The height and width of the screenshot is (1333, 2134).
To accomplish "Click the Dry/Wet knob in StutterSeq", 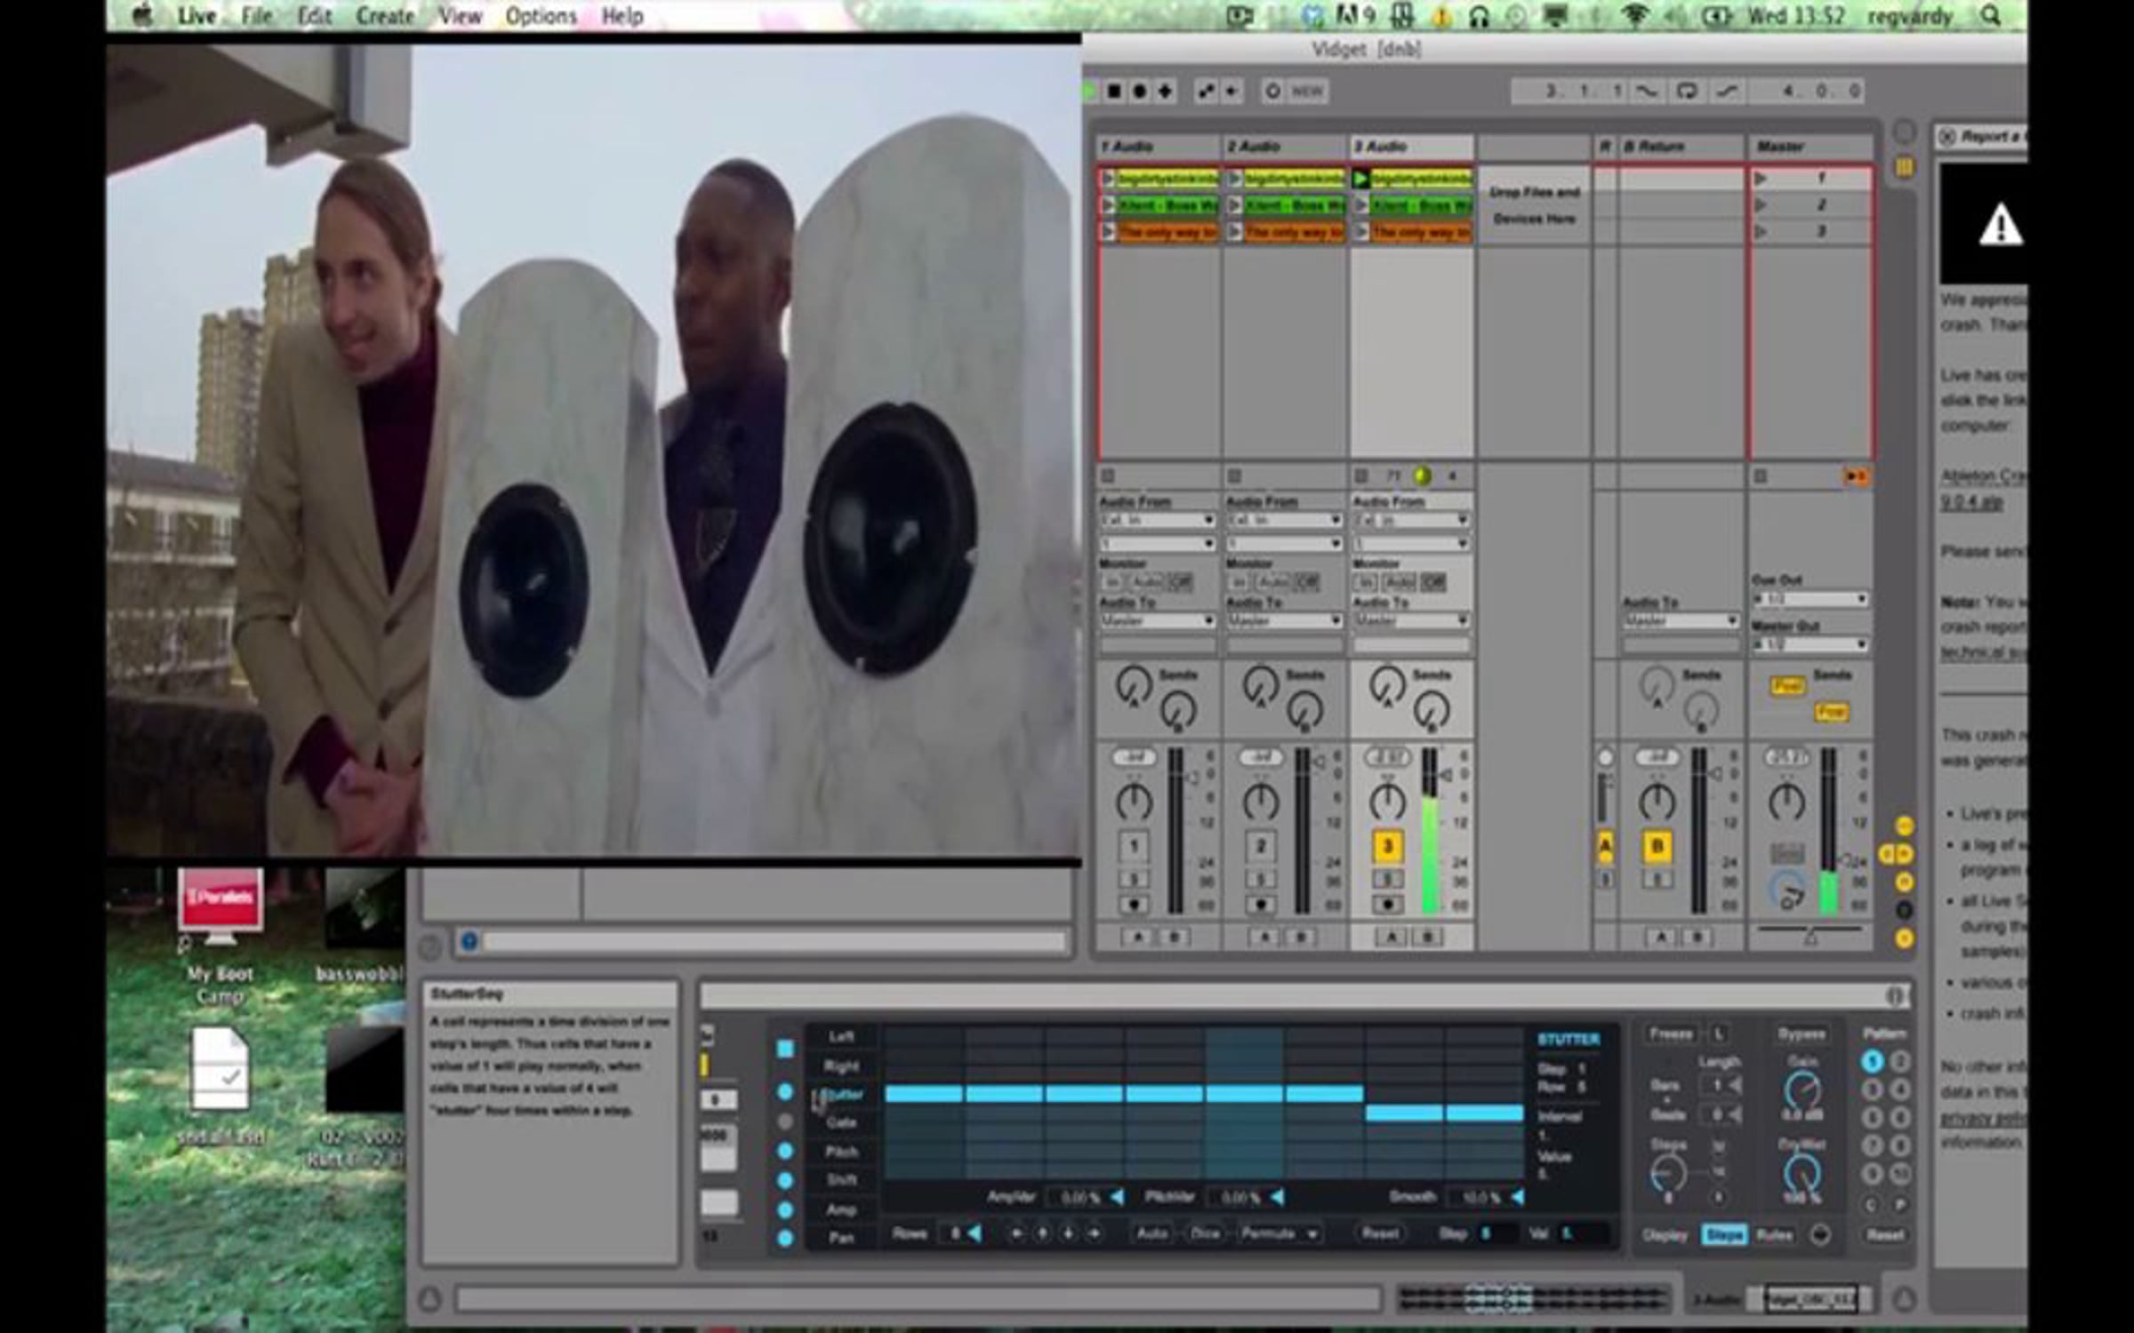I will tap(1802, 1175).
